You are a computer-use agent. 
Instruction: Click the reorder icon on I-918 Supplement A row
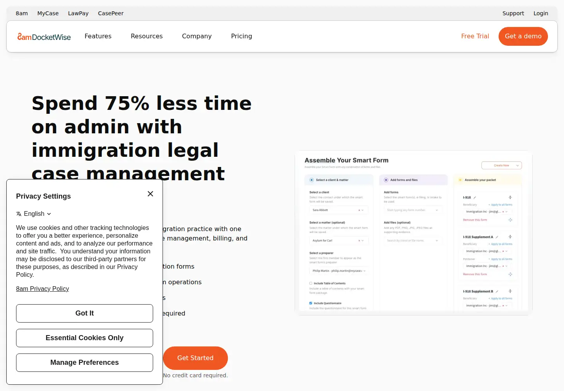510,237
